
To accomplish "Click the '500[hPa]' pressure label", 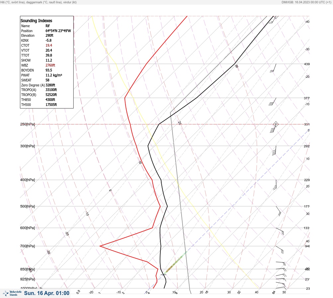I will (x=28, y=206).
